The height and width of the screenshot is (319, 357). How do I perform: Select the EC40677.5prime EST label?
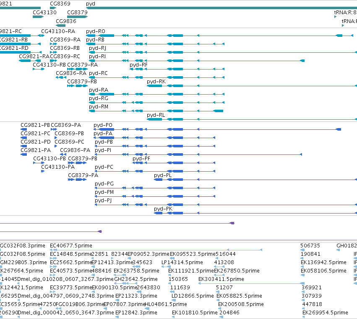pos(71,246)
